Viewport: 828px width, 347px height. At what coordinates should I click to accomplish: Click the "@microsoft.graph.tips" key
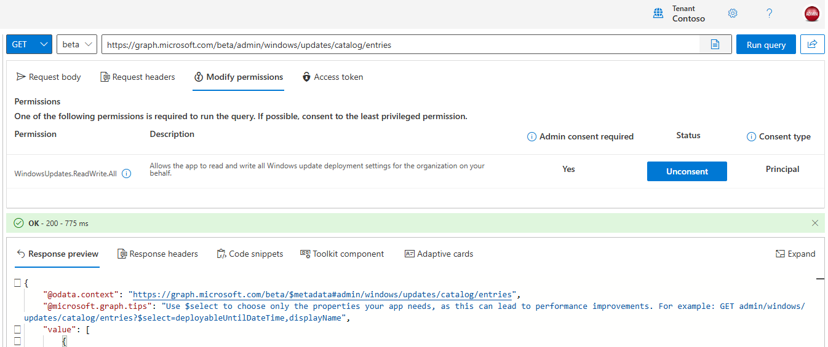coord(97,306)
